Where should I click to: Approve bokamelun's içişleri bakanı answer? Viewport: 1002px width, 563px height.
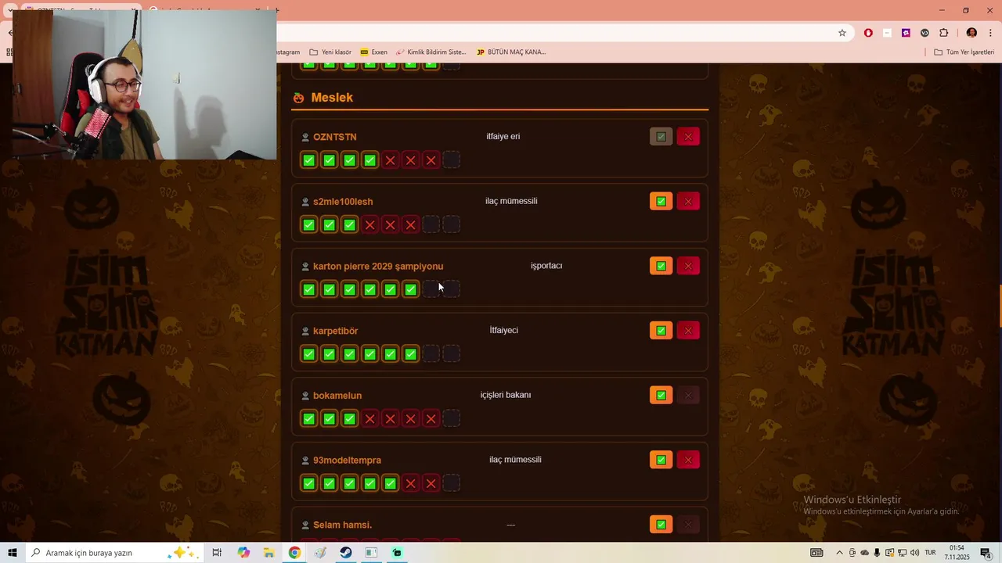point(661,396)
